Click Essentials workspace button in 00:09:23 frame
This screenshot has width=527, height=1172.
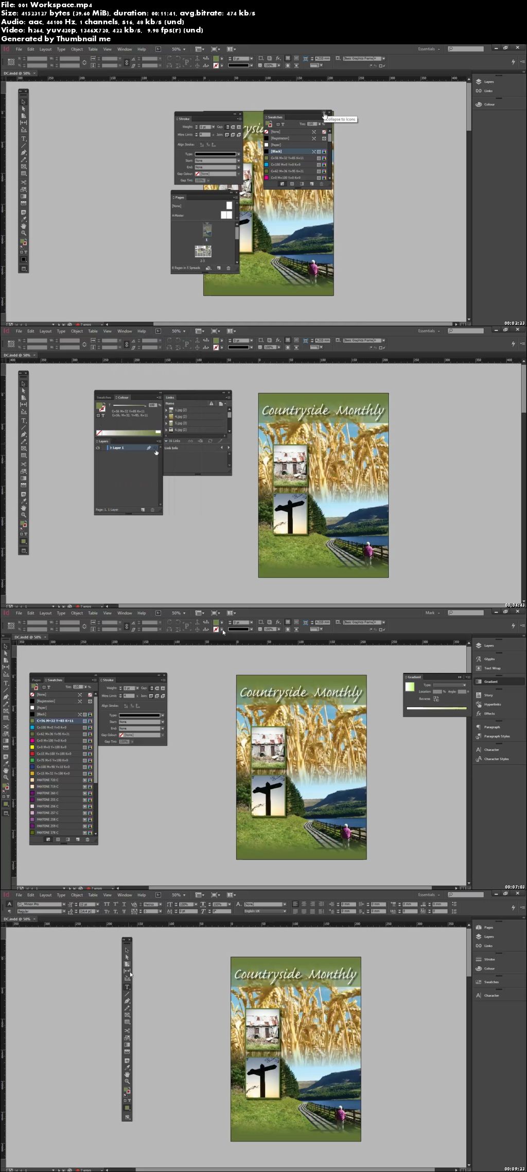429,895
